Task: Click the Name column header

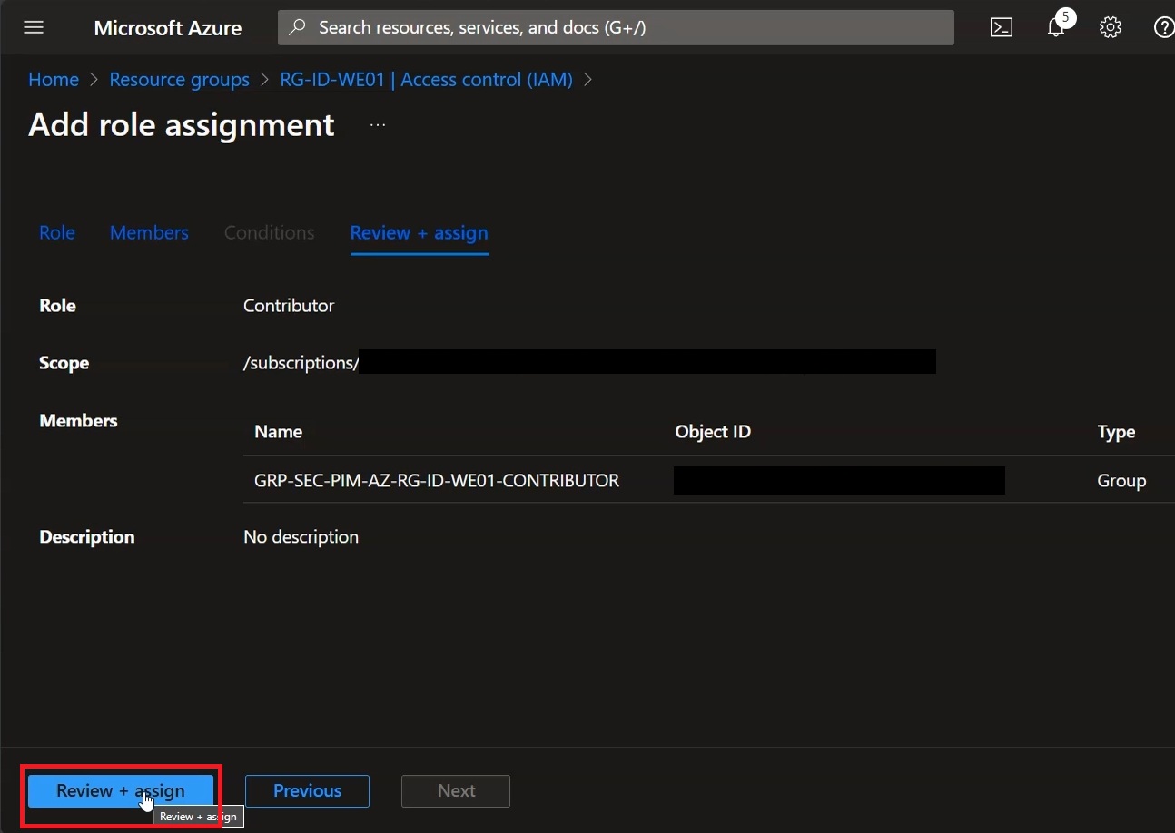Action: coord(278,432)
